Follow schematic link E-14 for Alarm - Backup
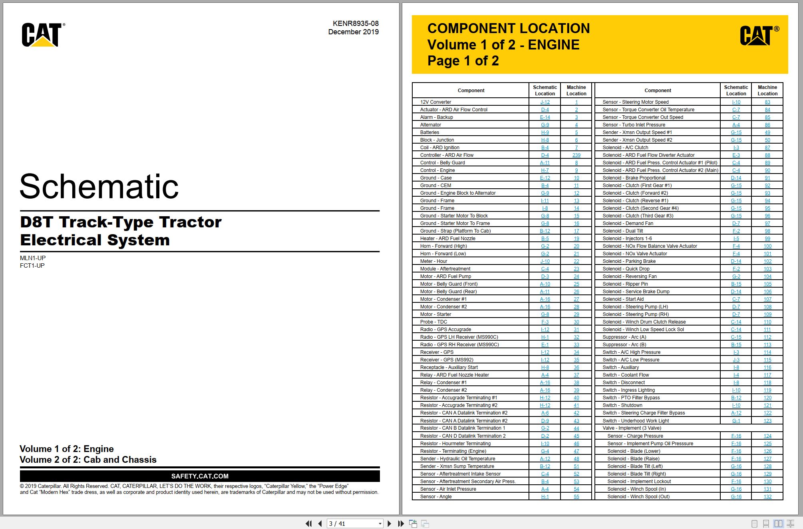 point(545,117)
